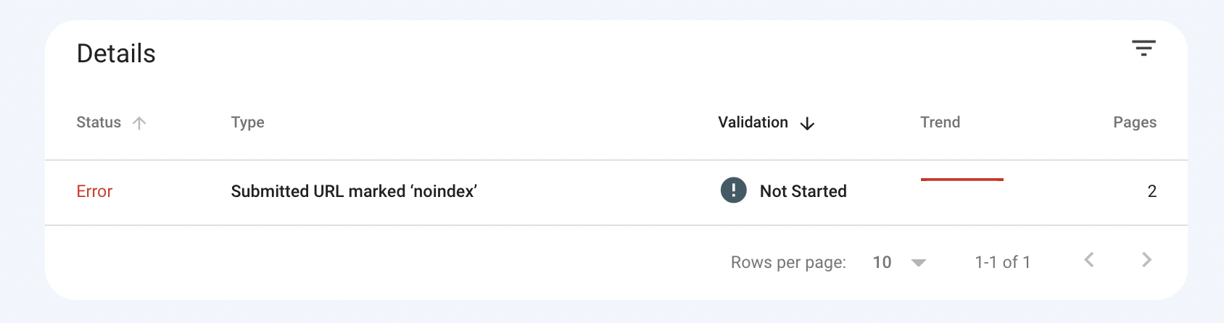Click the exclamation icon beside Not Started
1224x323 pixels.
coord(733,191)
